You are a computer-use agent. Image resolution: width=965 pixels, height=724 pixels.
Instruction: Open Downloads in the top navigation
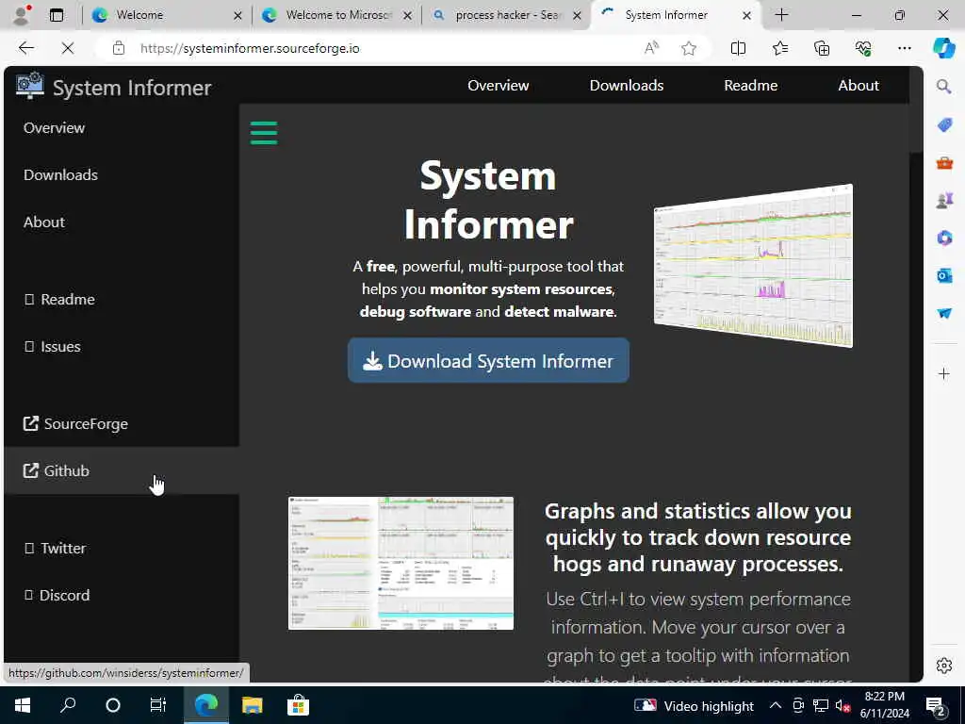(627, 86)
